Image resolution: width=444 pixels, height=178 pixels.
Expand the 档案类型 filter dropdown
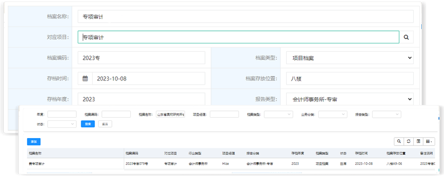click(x=279, y=114)
